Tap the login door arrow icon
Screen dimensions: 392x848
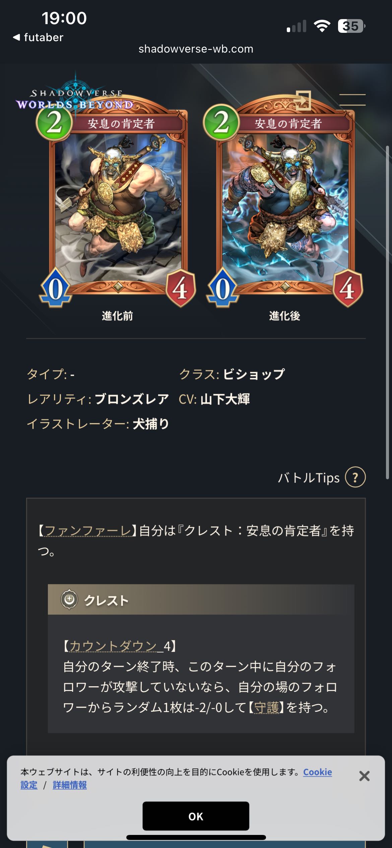tap(303, 100)
